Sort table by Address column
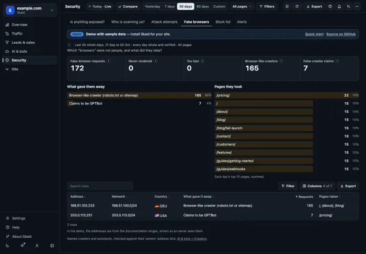 pyautogui.click(x=78, y=197)
